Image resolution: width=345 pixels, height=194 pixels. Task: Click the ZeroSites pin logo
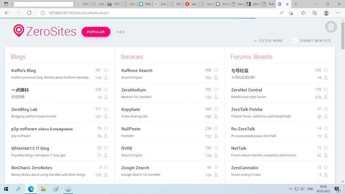click(x=19, y=31)
